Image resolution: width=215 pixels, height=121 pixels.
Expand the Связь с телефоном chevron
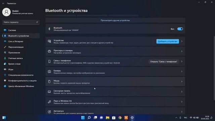click(x=182, y=62)
